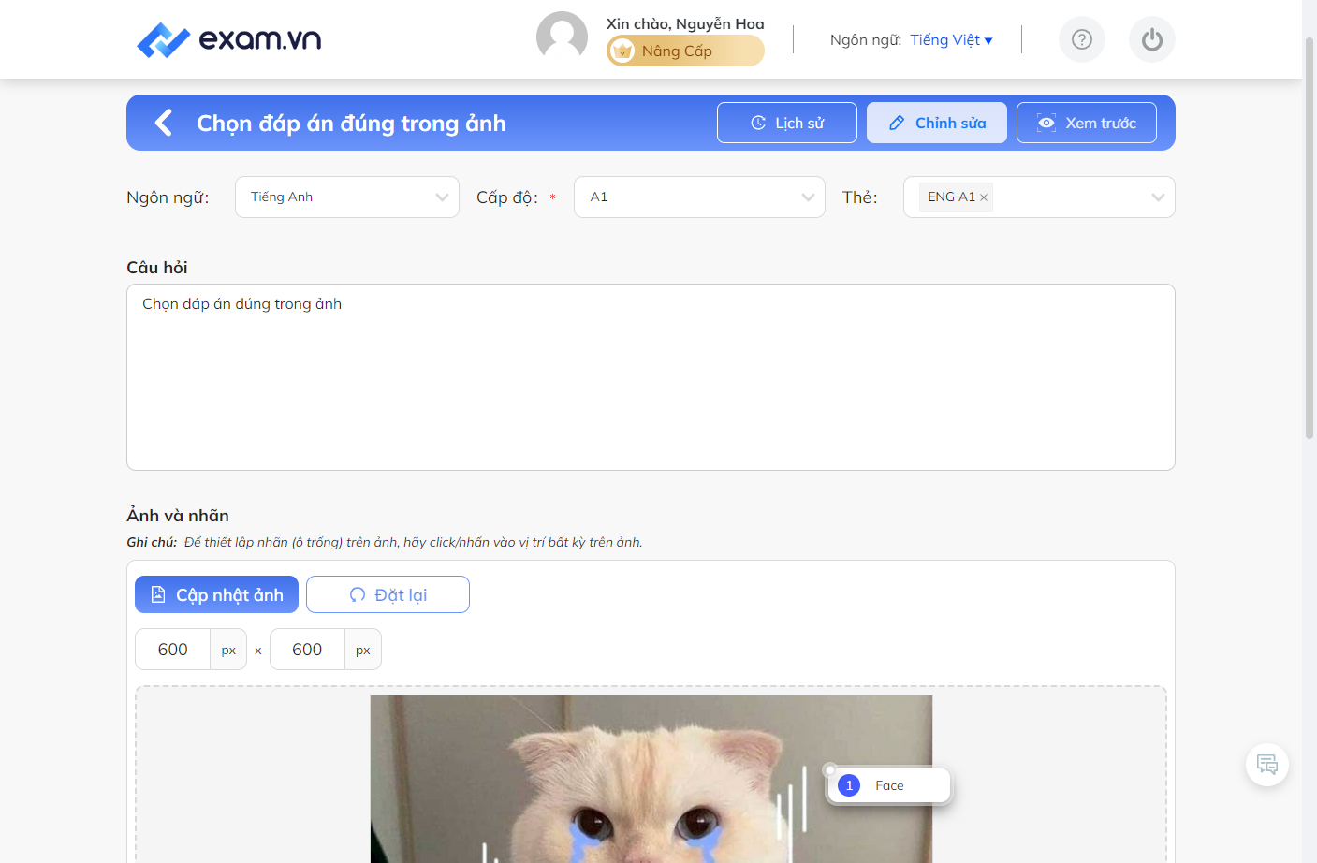Click the cat image canvas
This screenshot has height=863, width=1317.
(651, 779)
